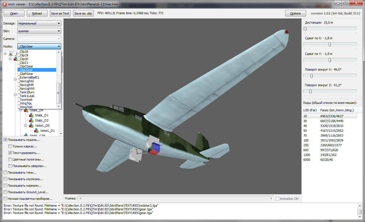Select _Clip20 in the Hooks list
The image size is (365, 222).
(x=37, y=59)
